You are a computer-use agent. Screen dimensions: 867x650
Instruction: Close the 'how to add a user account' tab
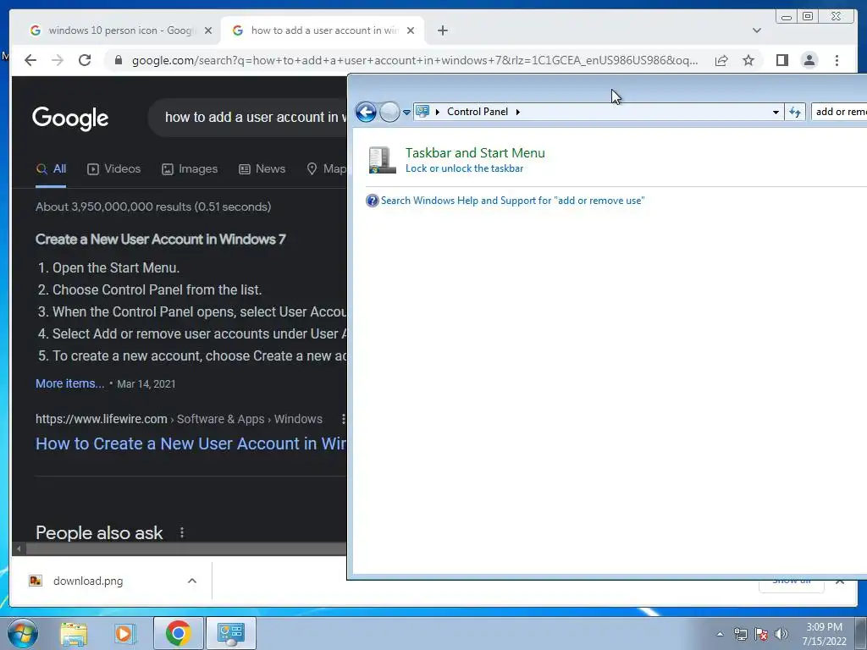click(x=411, y=30)
